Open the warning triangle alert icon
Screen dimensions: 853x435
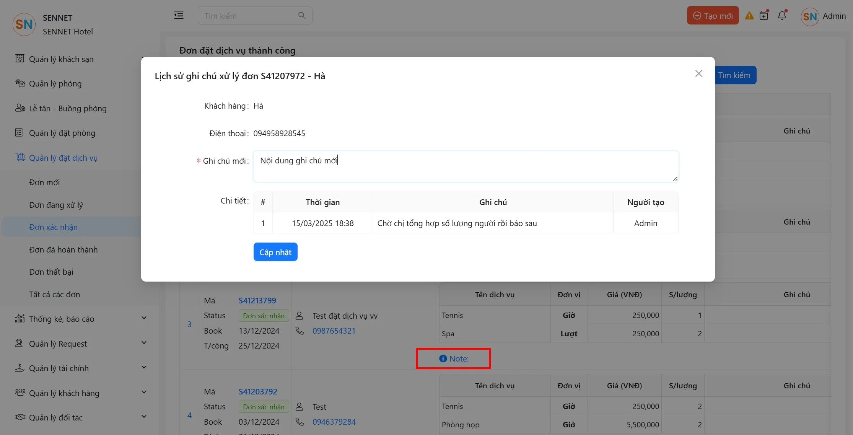(749, 16)
